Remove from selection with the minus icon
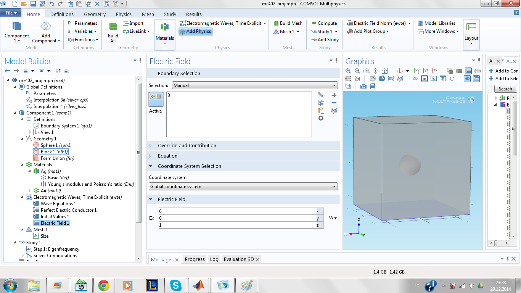The image size is (521, 293). click(334, 103)
